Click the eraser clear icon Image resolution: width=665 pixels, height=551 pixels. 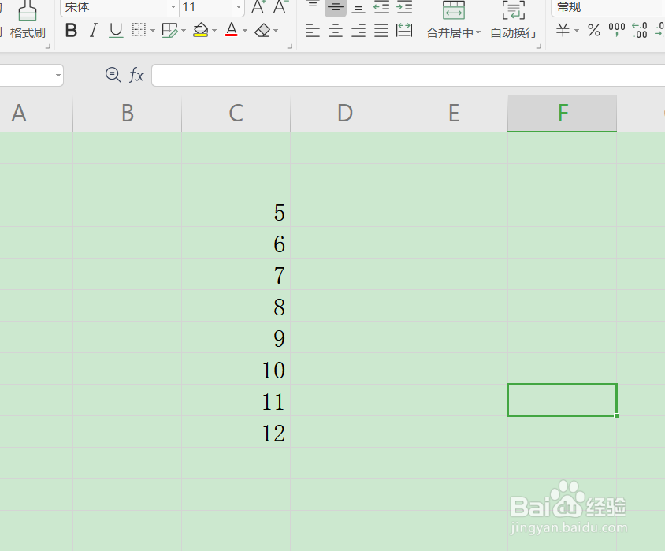(262, 30)
